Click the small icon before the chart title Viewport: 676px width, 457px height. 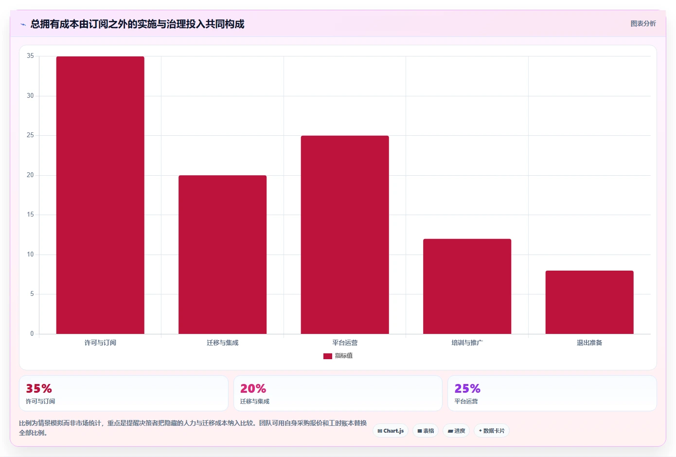point(23,24)
